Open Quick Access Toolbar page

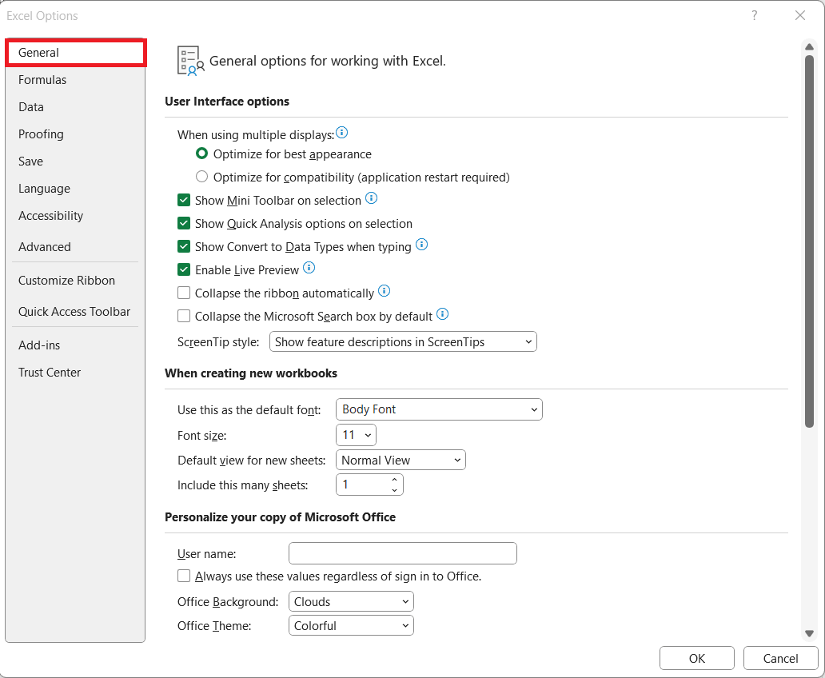76,312
